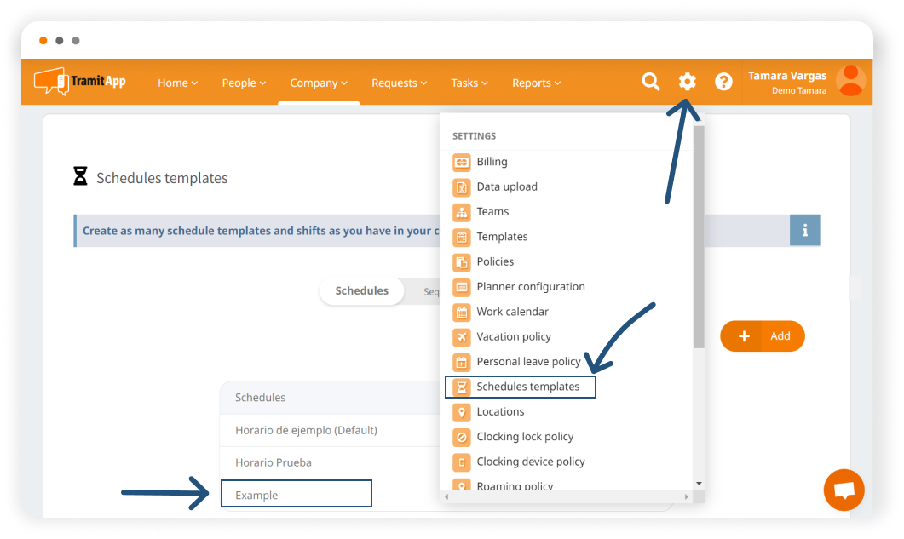Viewport: 904px width, 539px height.
Task: Open the Reports dropdown menu
Action: (536, 83)
